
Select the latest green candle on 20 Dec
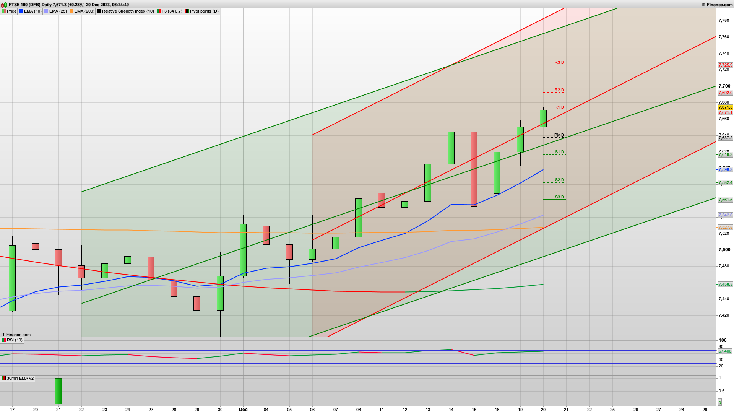pyautogui.click(x=543, y=119)
